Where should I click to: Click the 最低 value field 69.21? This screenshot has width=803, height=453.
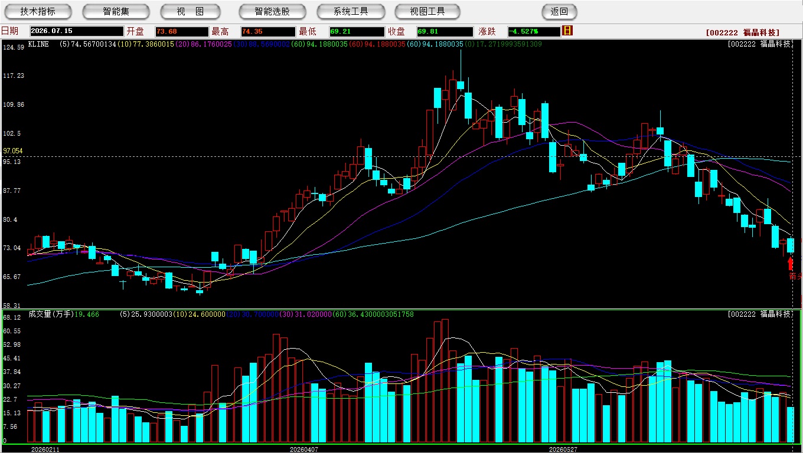point(357,31)
